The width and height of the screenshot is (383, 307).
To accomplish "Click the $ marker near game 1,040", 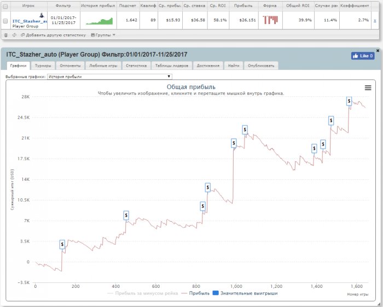I will [x=245, y=129].
